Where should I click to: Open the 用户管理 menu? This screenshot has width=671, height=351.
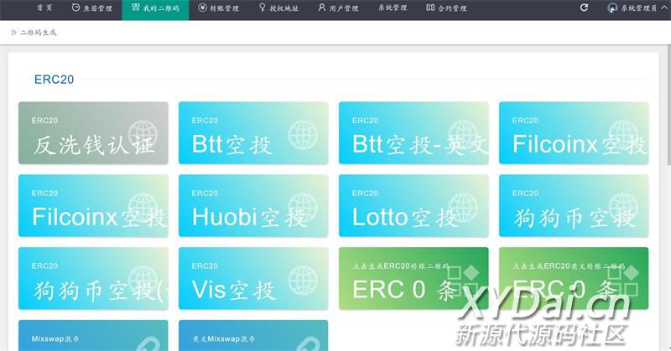(x=338, y=8)
